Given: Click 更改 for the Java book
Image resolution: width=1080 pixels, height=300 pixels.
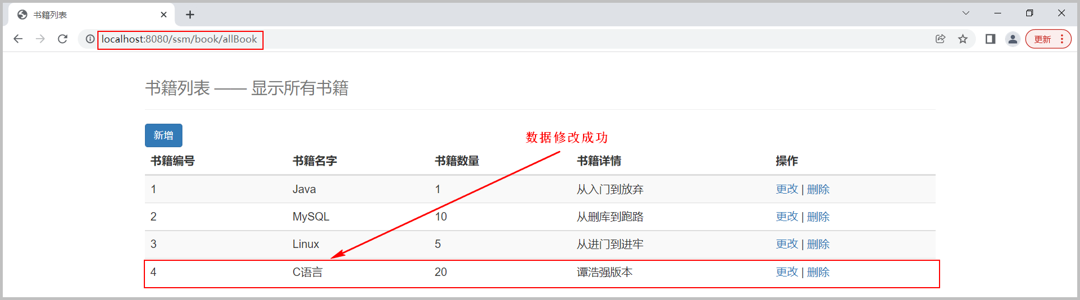Looking at the screenshot, I should pos(787,189).
